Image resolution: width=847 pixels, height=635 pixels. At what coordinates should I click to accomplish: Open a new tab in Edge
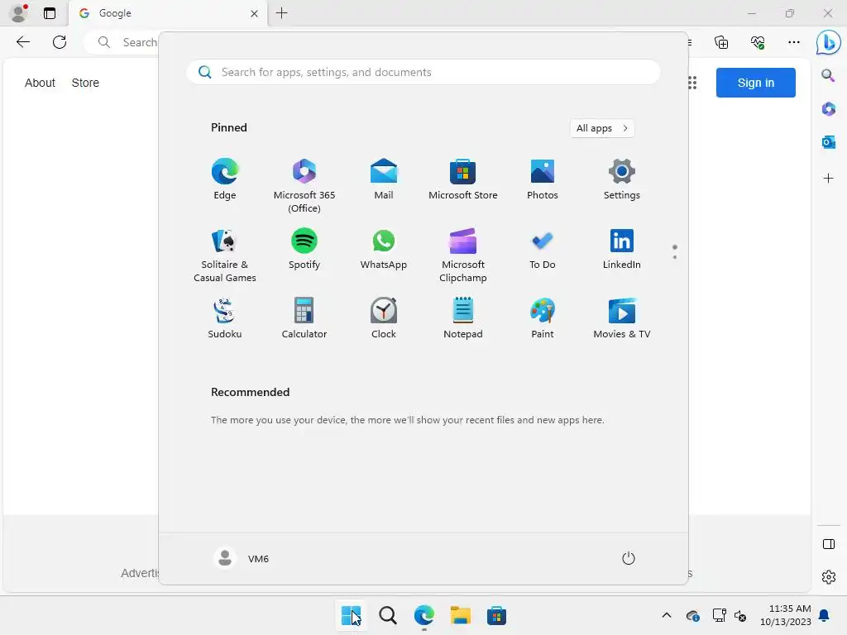click(x=281, y=13)
